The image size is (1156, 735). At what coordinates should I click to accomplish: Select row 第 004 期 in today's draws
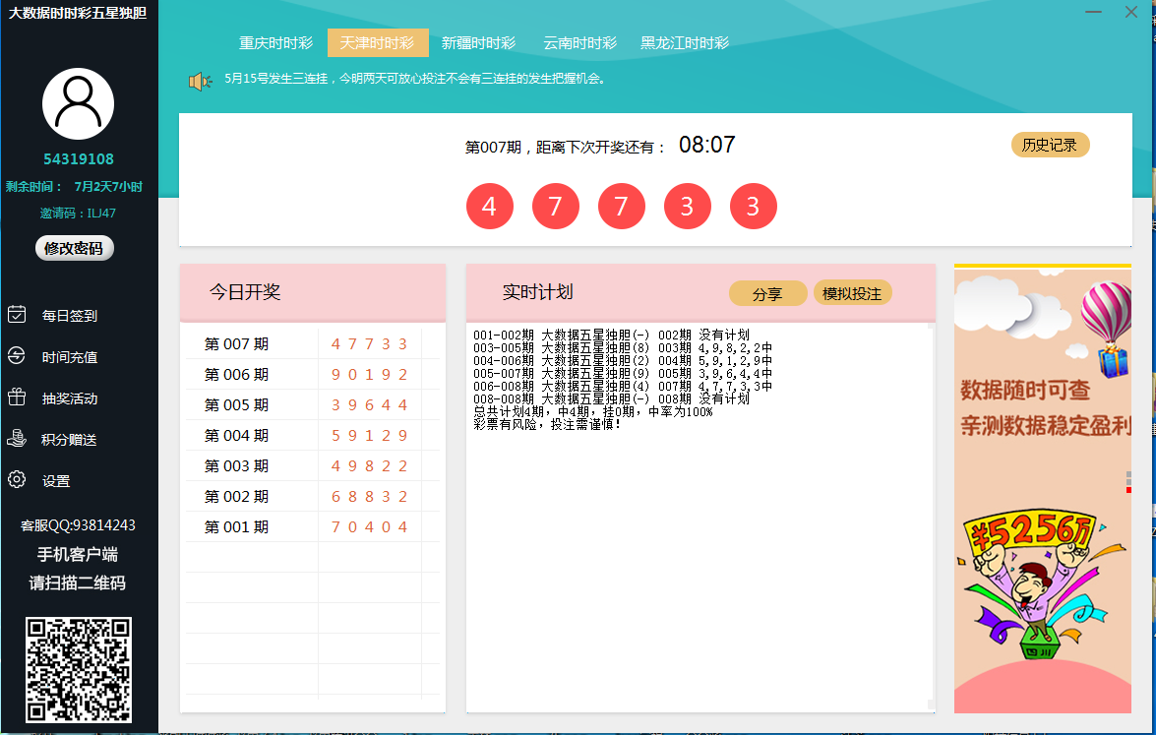[x=313, y=436]
